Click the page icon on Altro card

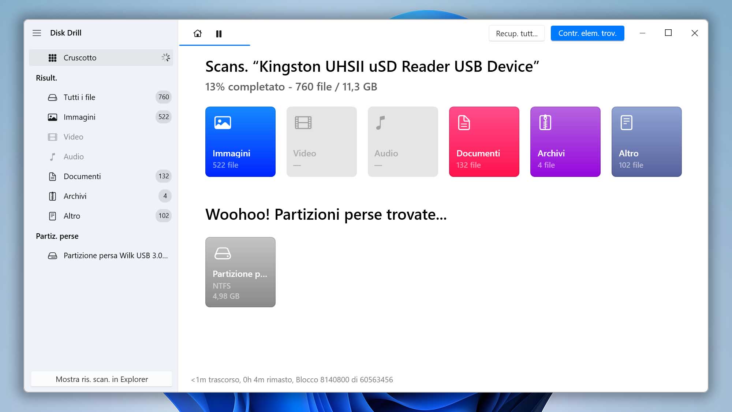tap(627, 123)
